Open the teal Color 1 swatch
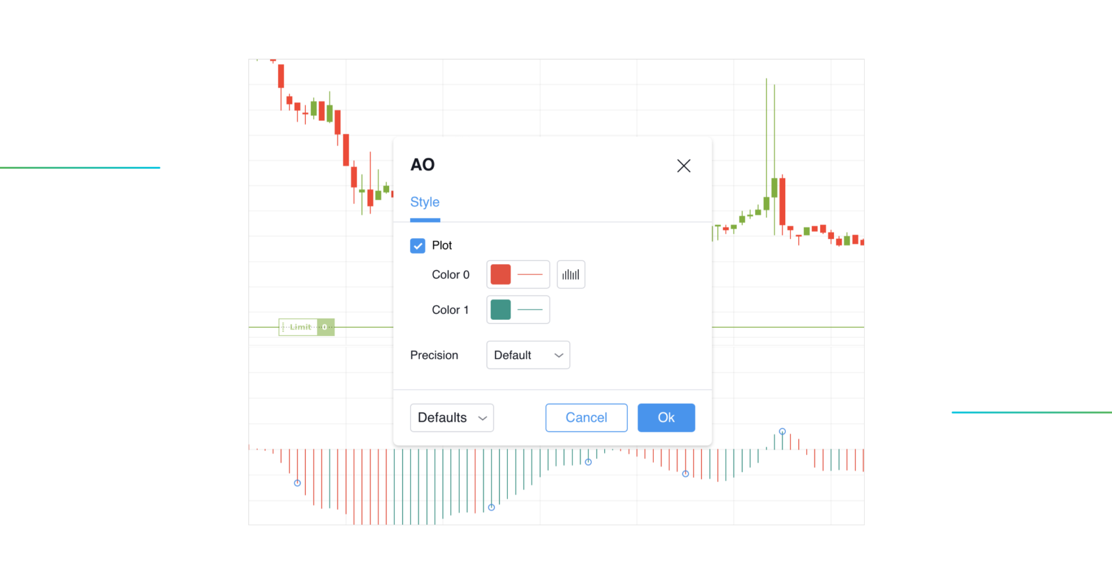Screen dimensions: 1112x584 pos(500,310)
